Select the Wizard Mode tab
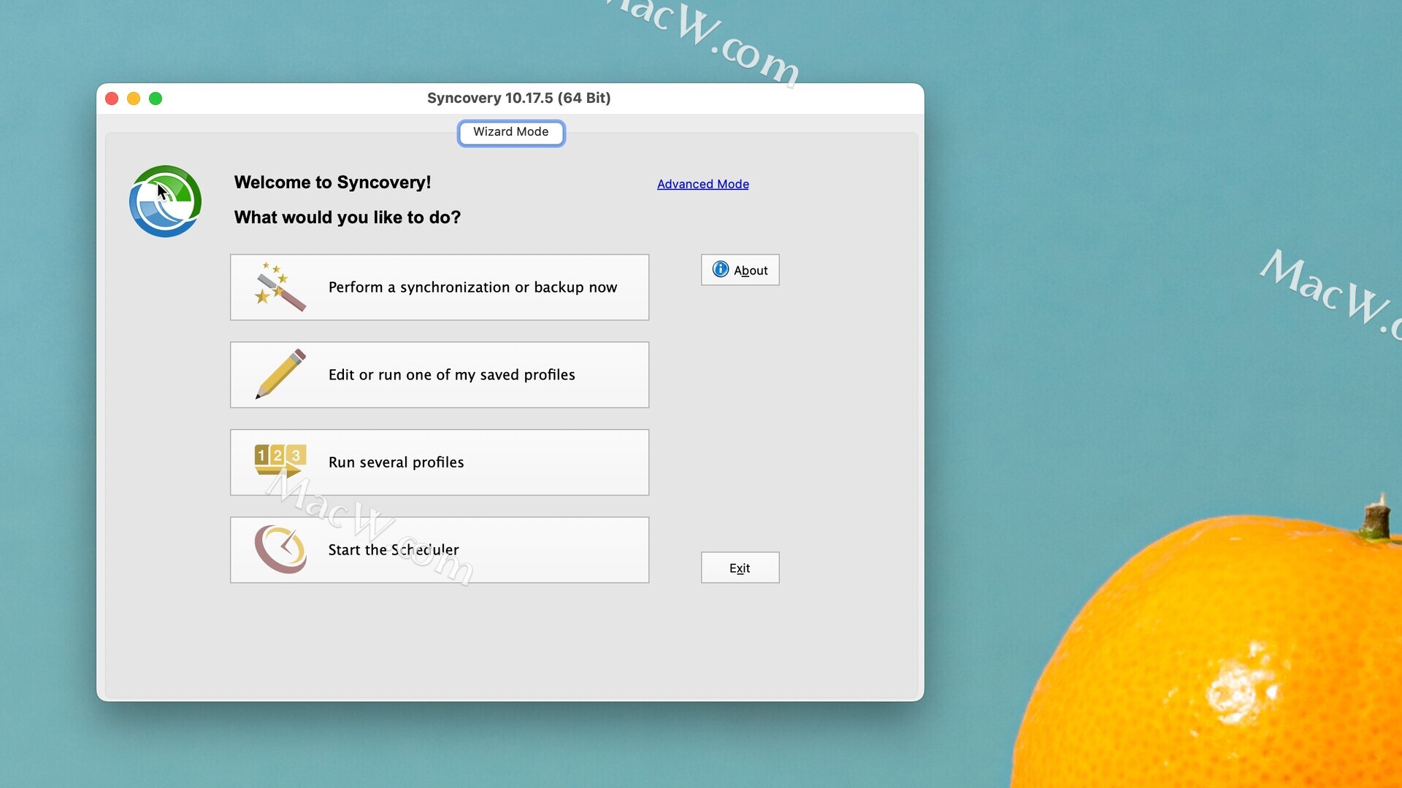The height and width of the screenshot is (788, 1402). [x=511, y=132]
